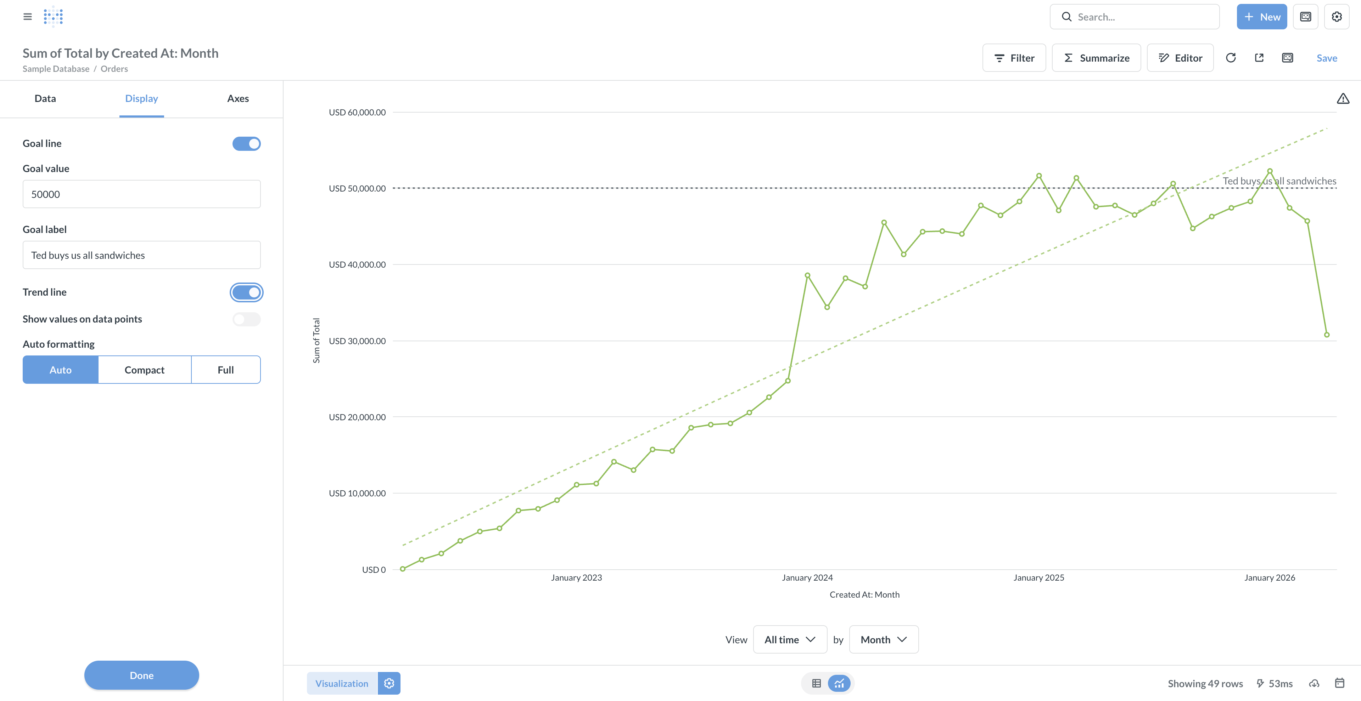Click the calendar icon in footer
Image resolution: width=1361 pixels, height=701 pixels.
pos(1339,684)
